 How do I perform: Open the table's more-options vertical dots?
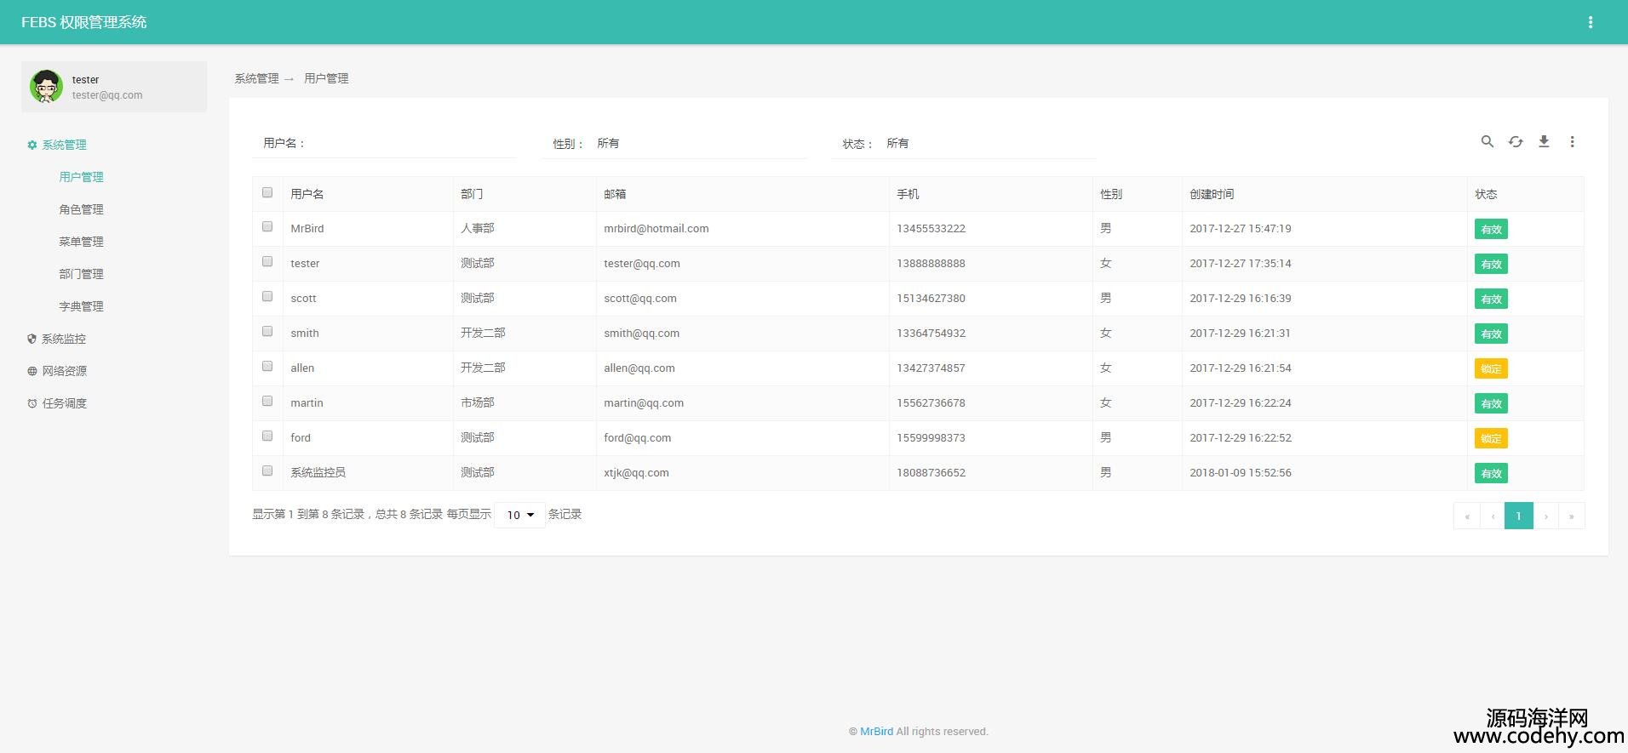coord(1572,142)
